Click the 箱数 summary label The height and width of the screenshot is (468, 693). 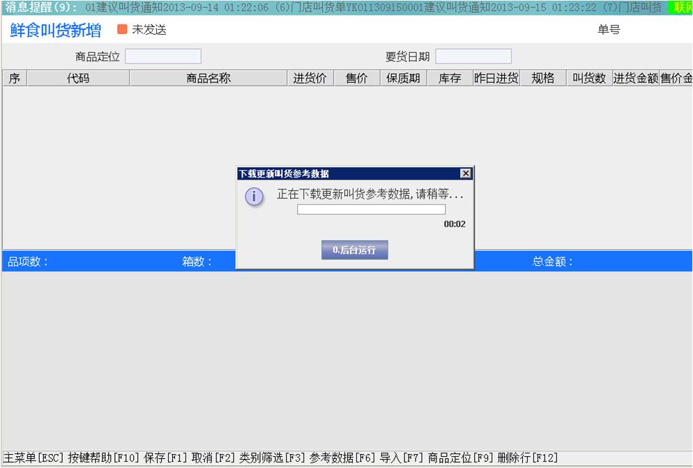(197, 261)
